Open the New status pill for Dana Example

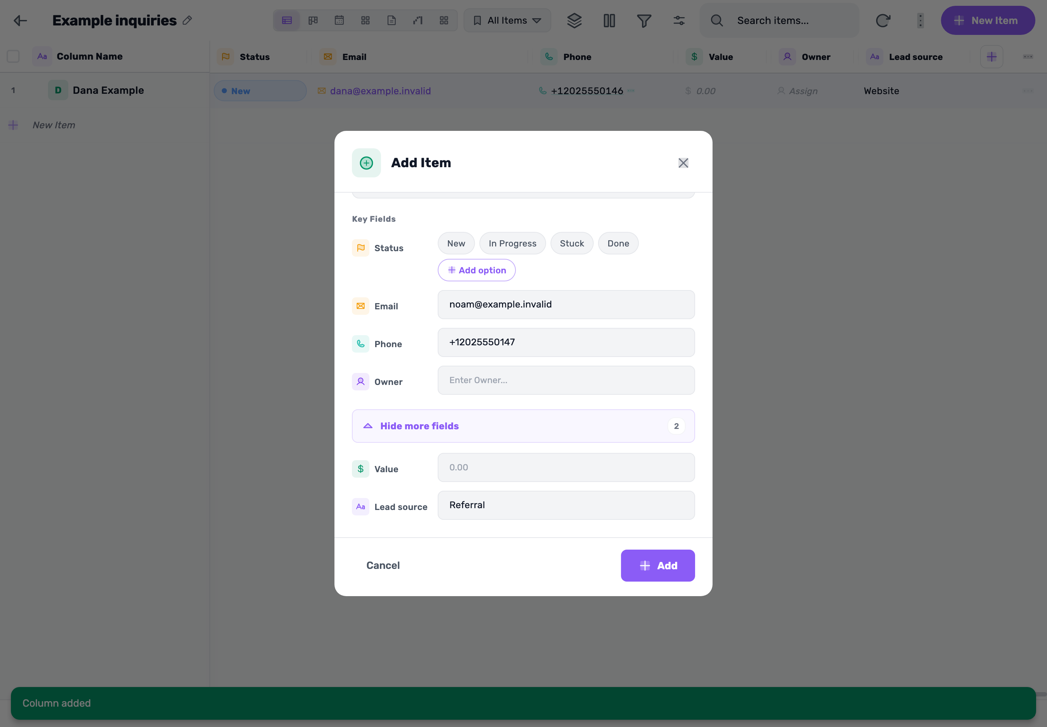(260, 91)
